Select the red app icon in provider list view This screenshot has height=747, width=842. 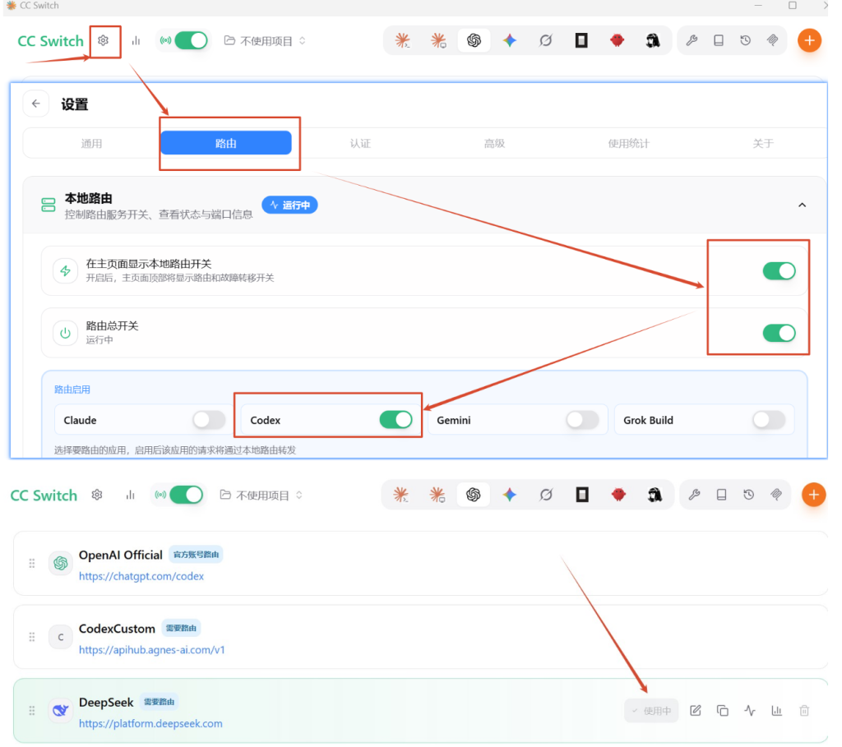pos(618,495)
